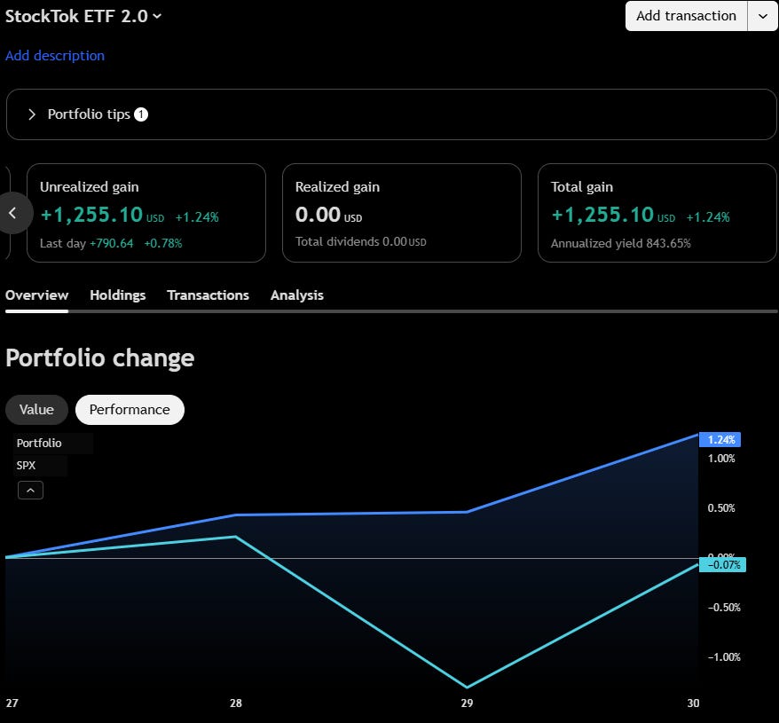
Task: Click the 29 date marker on the chart axis
Action: [x=467, y=703]
